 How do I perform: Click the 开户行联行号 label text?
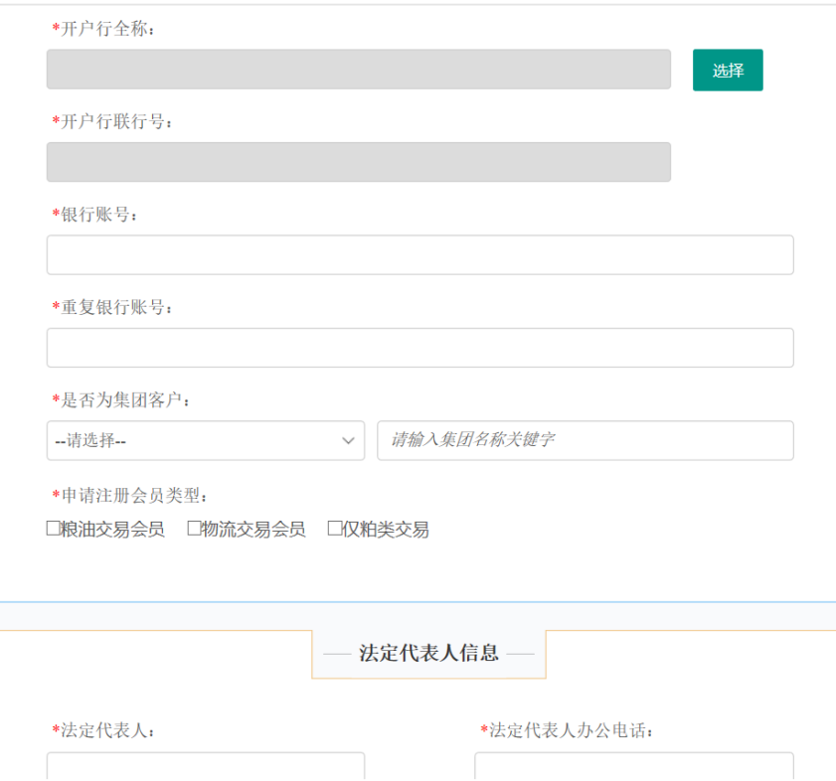coord(117,121)
